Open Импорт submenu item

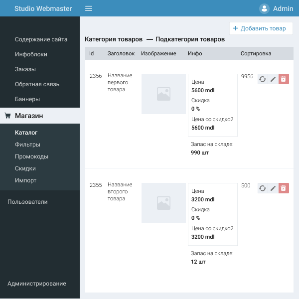25,180
